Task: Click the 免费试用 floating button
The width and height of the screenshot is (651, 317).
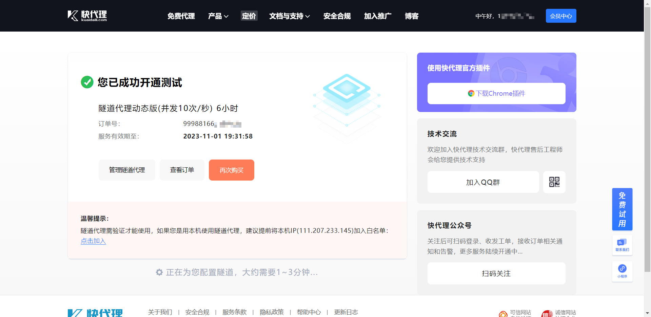Action: [622, 209]
